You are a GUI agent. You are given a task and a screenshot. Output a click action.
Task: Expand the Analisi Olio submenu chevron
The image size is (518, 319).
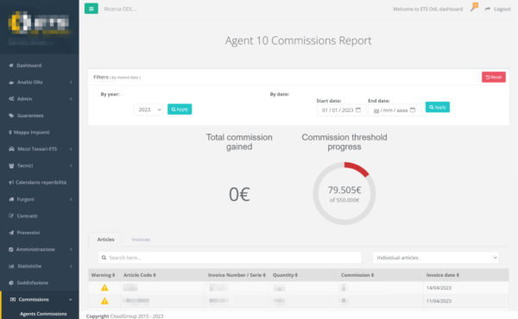71,82
